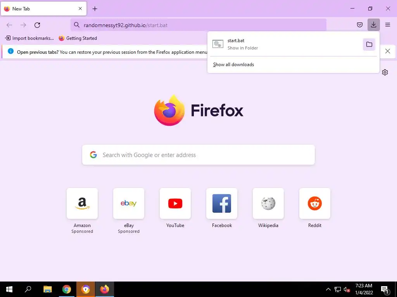Open a new tab with plus button
The width and height of the screenshot is (397, 297).
point(95,9)
